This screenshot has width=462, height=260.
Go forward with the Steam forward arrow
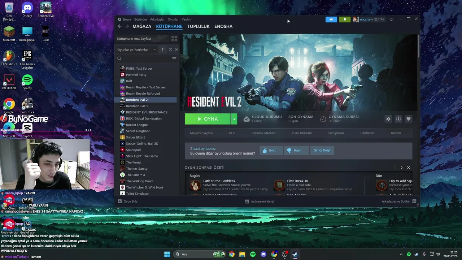(127, 26)
